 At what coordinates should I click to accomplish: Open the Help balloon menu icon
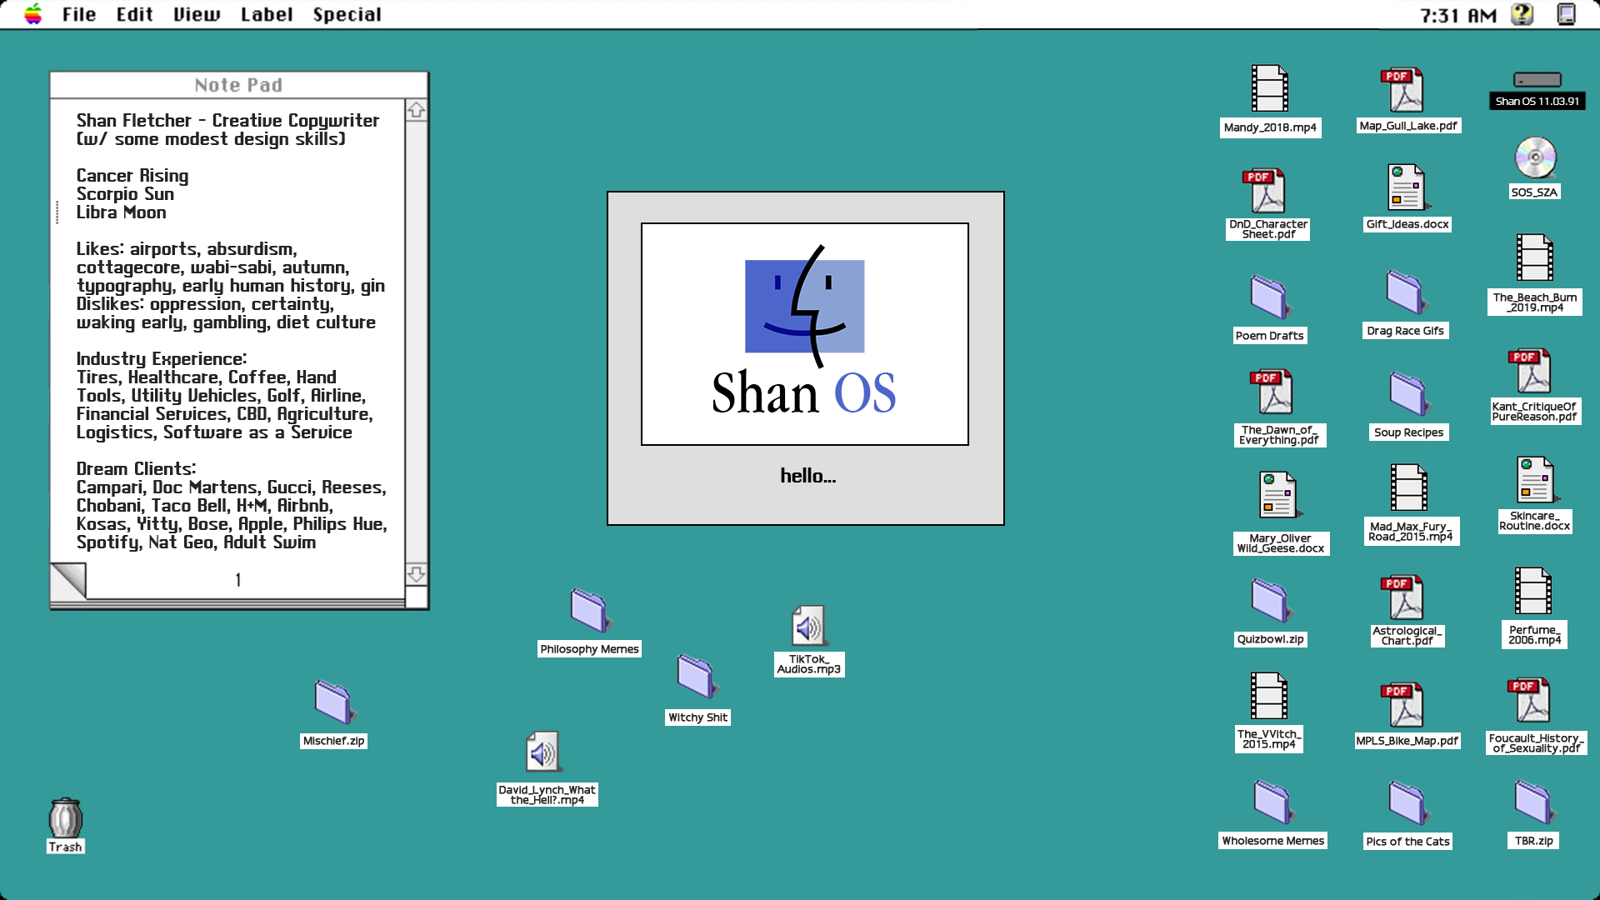1522,14
